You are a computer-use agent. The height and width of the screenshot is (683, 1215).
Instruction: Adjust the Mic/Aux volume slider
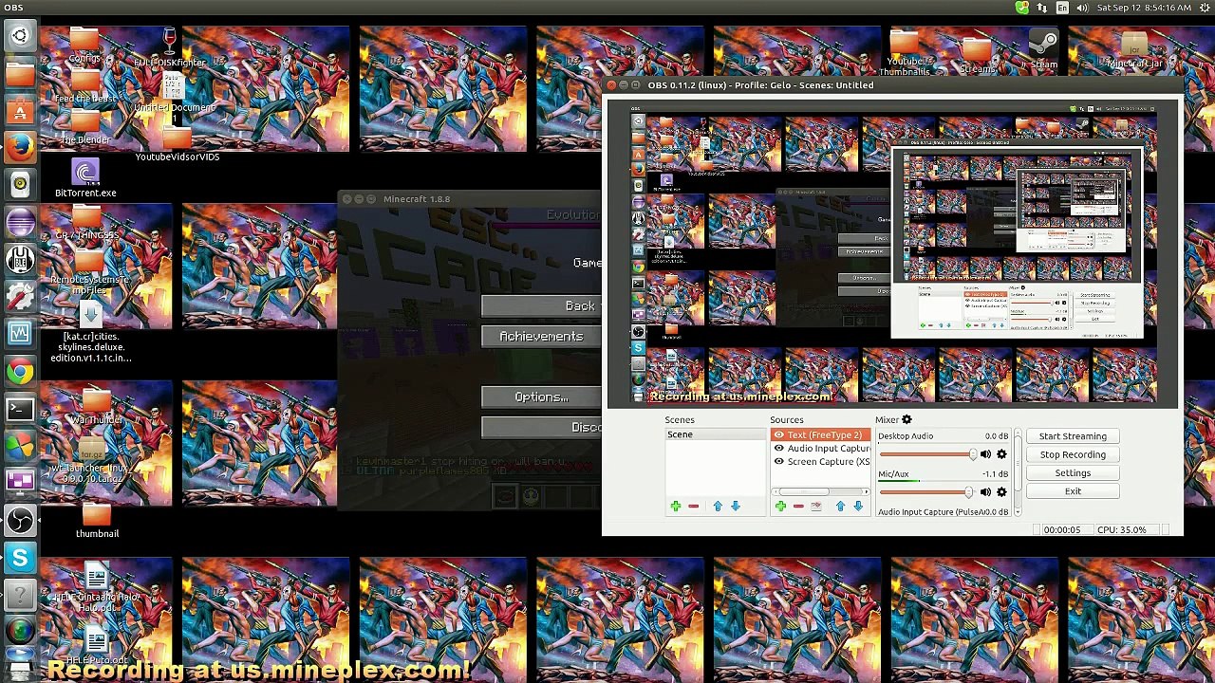(x=927, y=492)
